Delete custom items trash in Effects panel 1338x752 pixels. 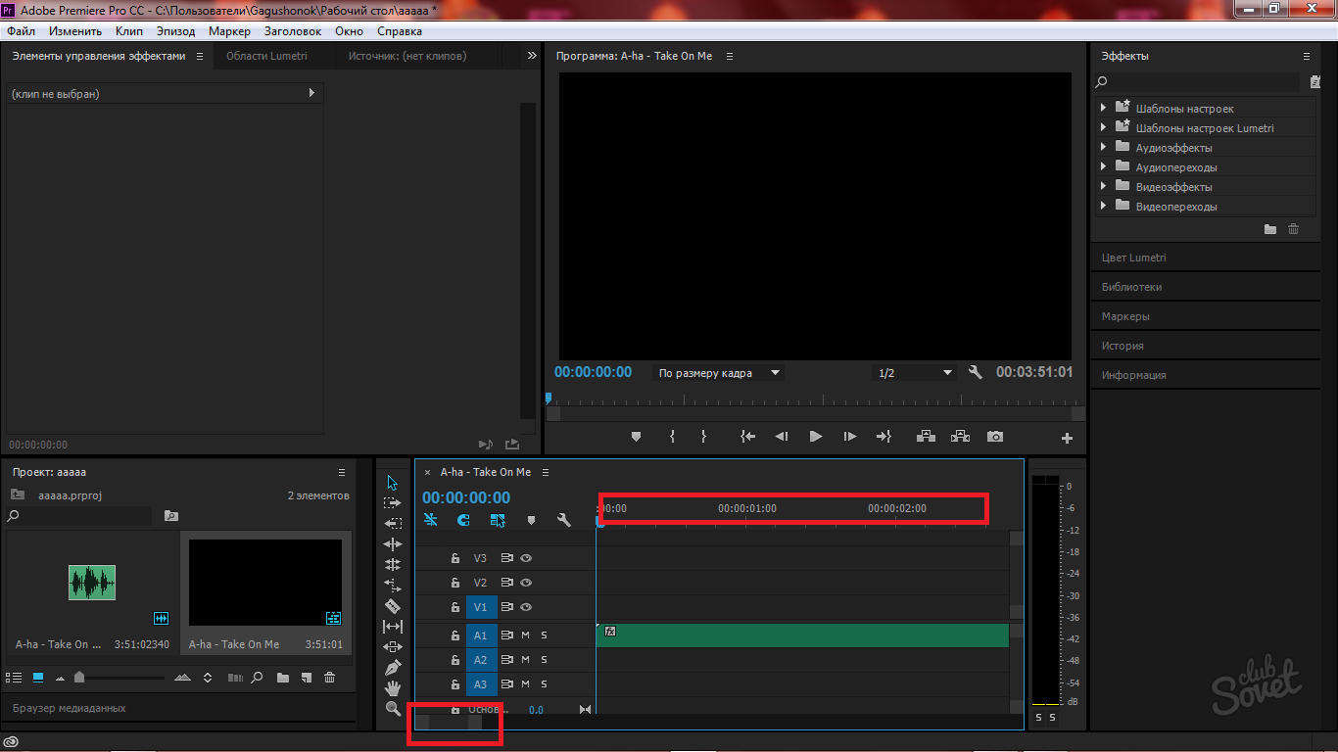pos(1293,229)
